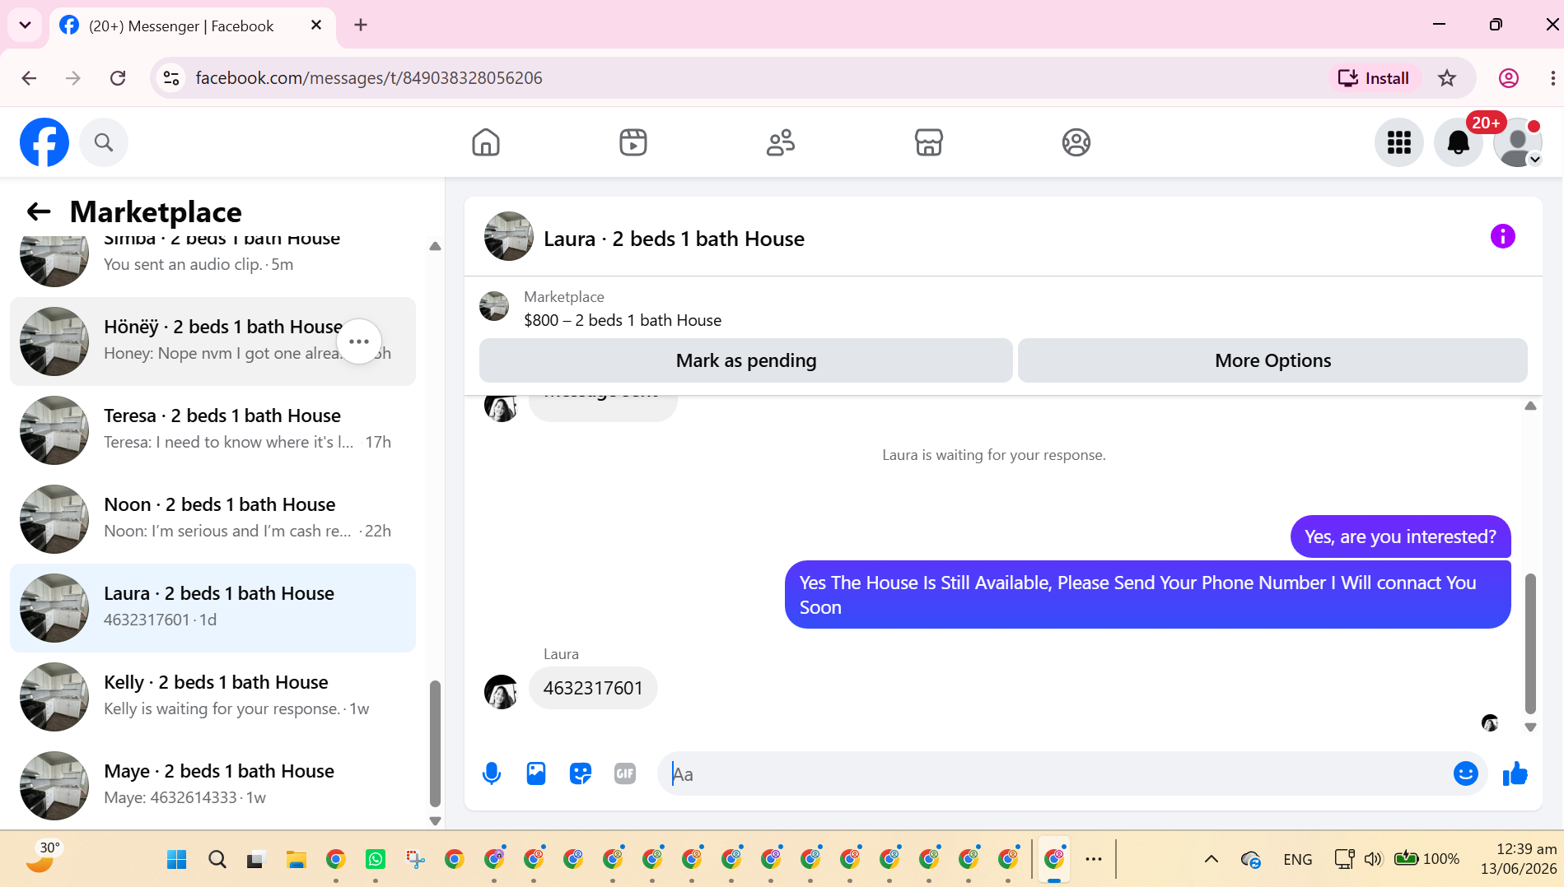Open the Marketplace storefront icon

tap(928, 142)
